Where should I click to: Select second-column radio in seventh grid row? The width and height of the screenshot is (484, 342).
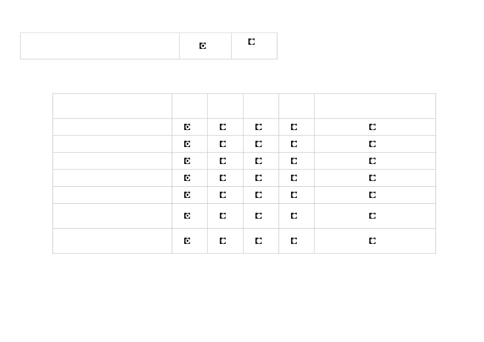pyautogui.click(x=223, y=241)
